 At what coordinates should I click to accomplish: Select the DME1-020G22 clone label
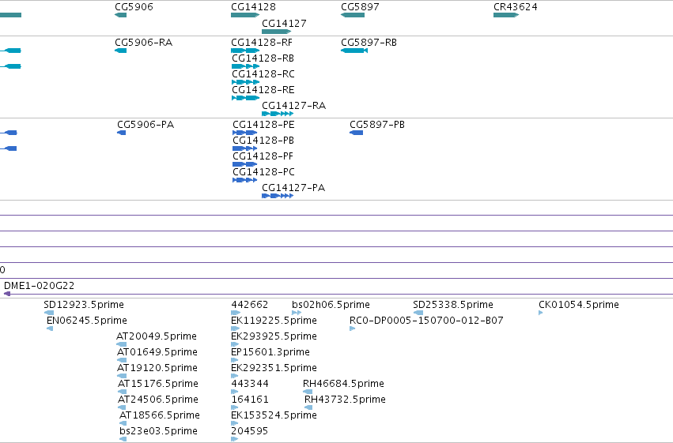[39, 286]
